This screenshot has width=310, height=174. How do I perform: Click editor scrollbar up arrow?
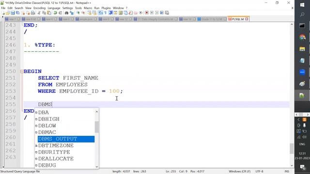[x=292, y=25]
